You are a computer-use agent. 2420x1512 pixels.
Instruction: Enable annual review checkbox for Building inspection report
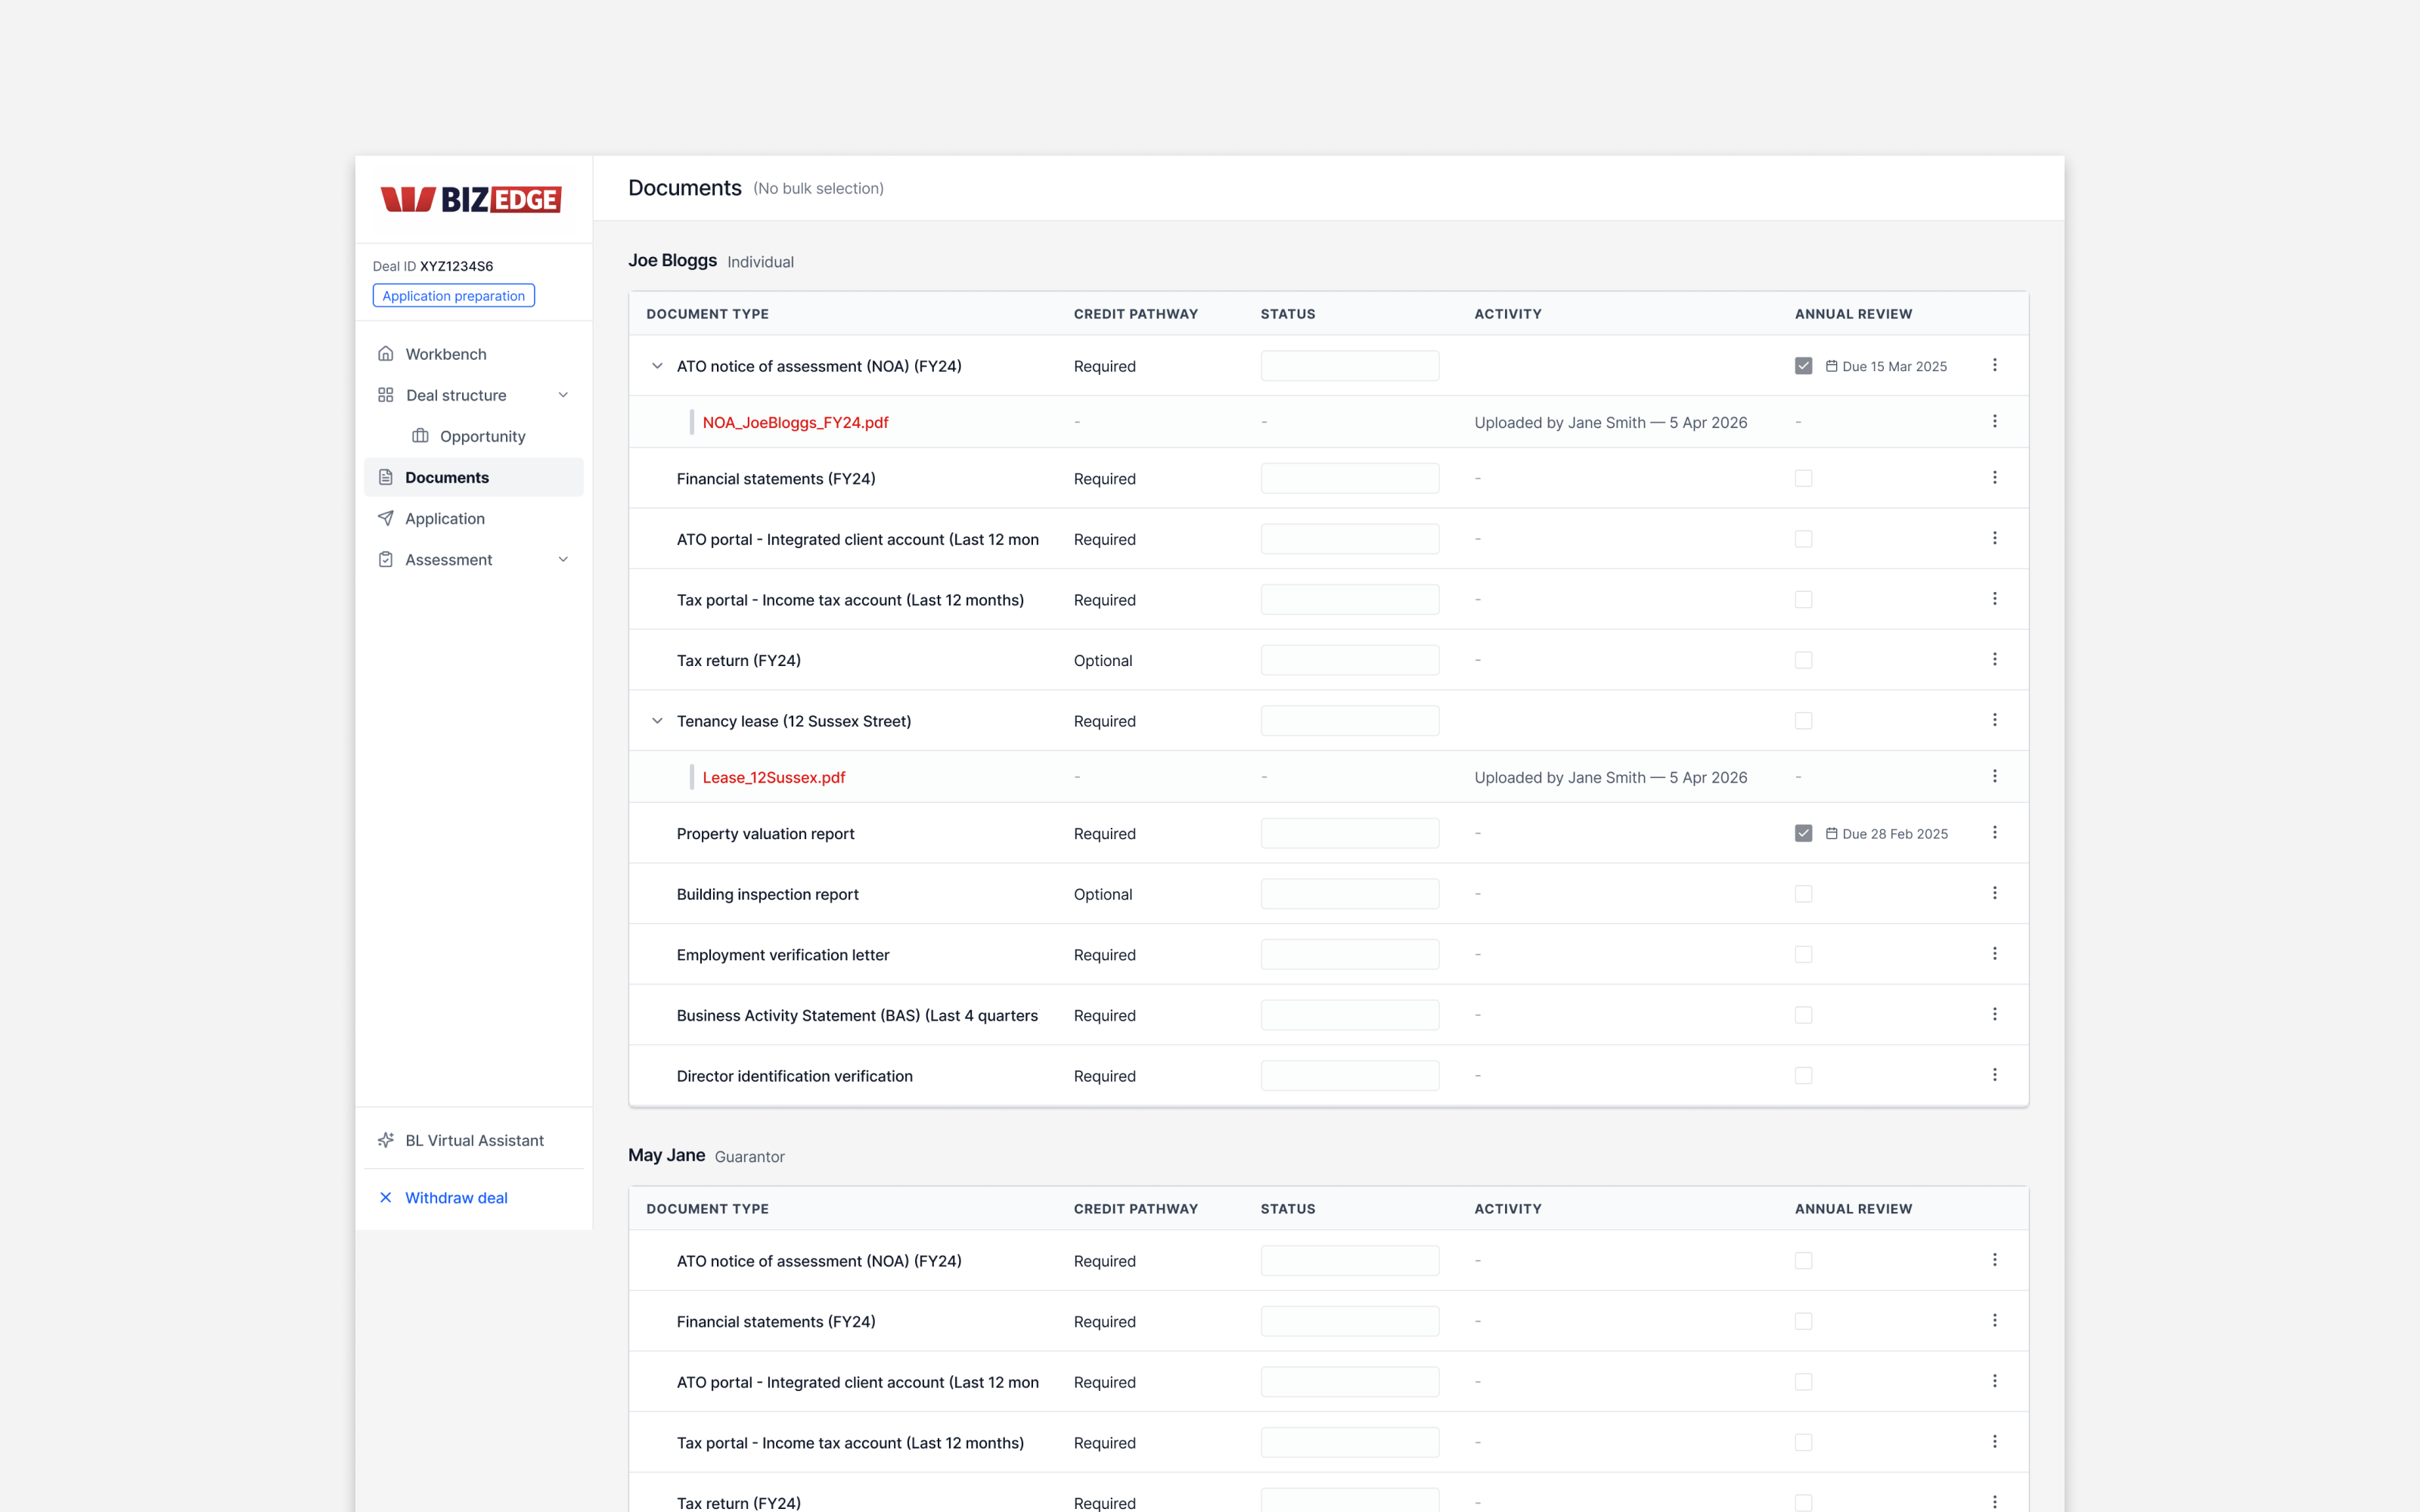pyautogui.click(x=1804, y=893)
